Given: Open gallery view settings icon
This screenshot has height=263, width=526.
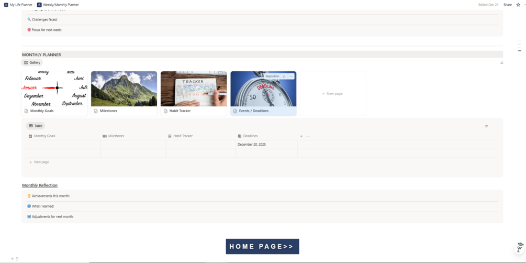Looking at the screenshot, I should (502, 62).
